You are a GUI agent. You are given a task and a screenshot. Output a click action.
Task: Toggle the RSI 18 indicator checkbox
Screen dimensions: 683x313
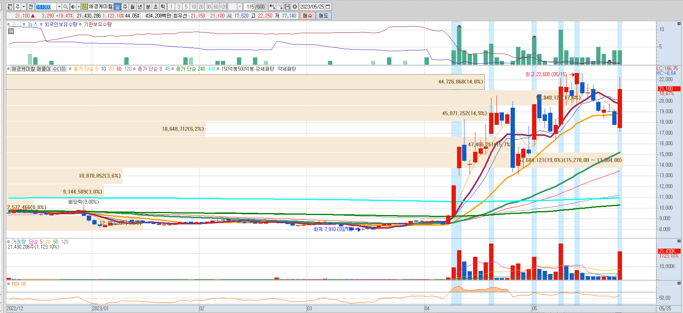(9, 284)
